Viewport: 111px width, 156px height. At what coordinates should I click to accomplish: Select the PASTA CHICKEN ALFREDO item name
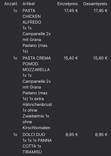coord(32,16)
